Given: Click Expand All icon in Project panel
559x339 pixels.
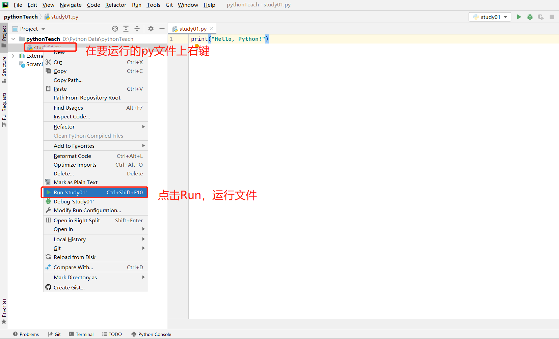Looking at the screenshot, I should pyautogui.click(x=126, y=29).
